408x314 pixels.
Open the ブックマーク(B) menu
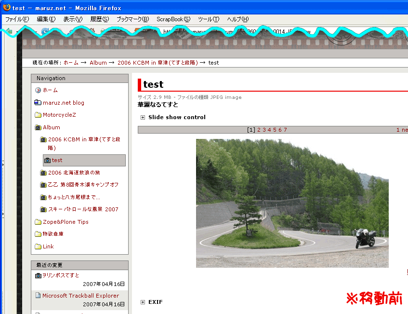[132, 19]
